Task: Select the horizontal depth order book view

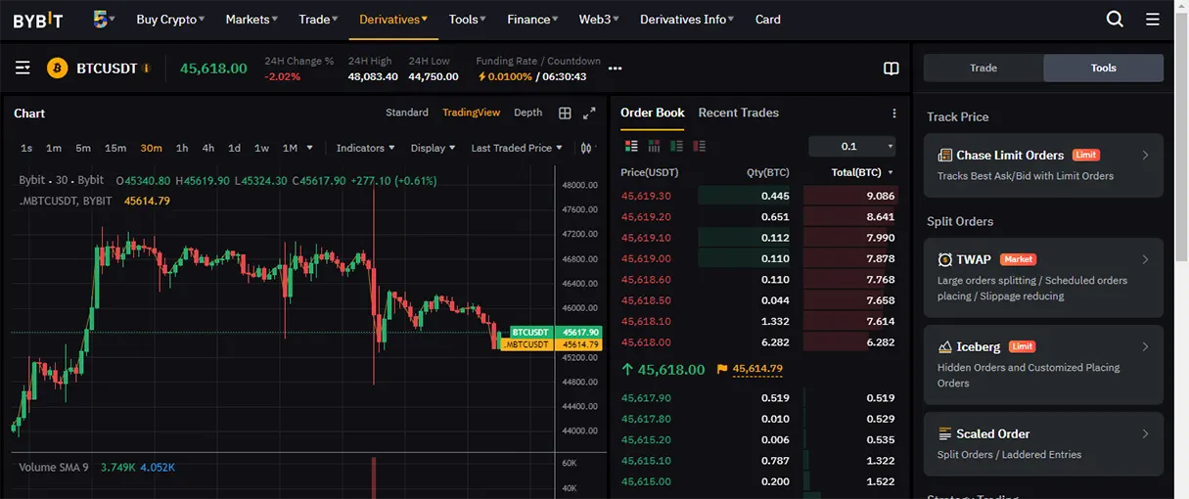Action: (x=654, y=147)
